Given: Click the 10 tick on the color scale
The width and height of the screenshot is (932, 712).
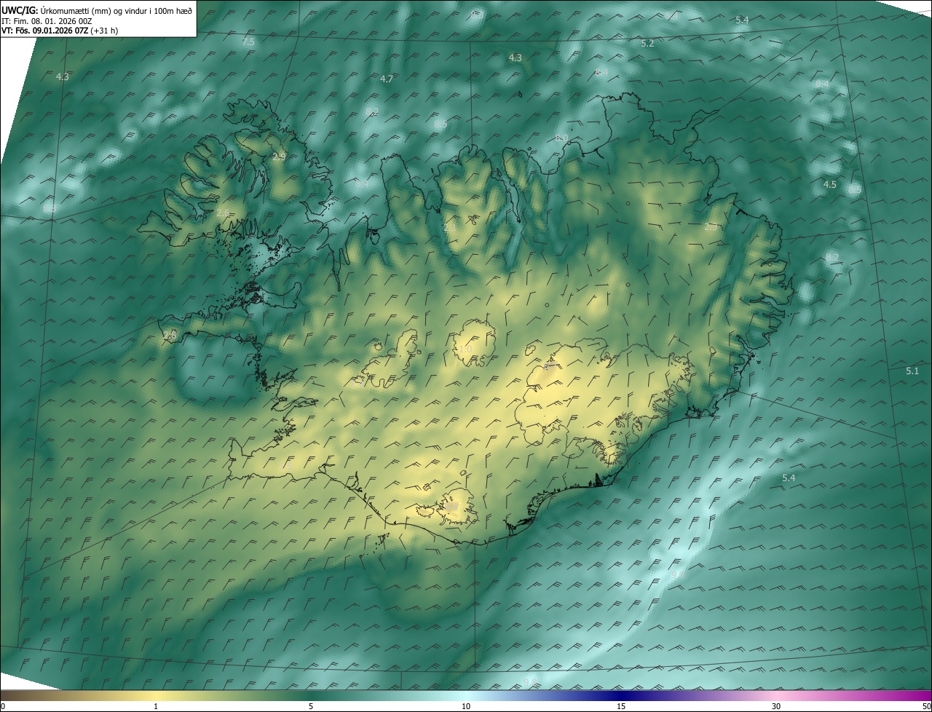Looking at the screenshot, I should (x=466, y=706).
